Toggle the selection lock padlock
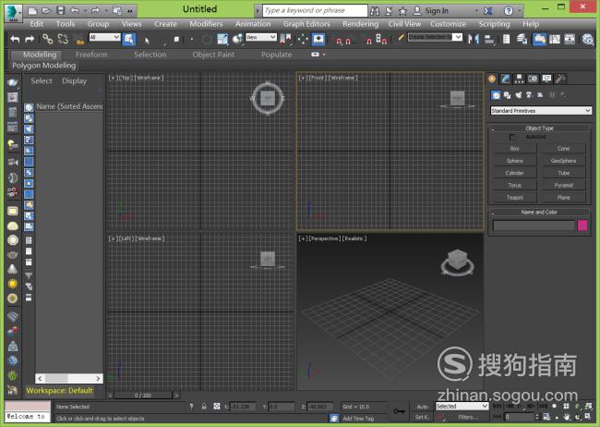This screenshot has height=427, width=600. (204, 407)
